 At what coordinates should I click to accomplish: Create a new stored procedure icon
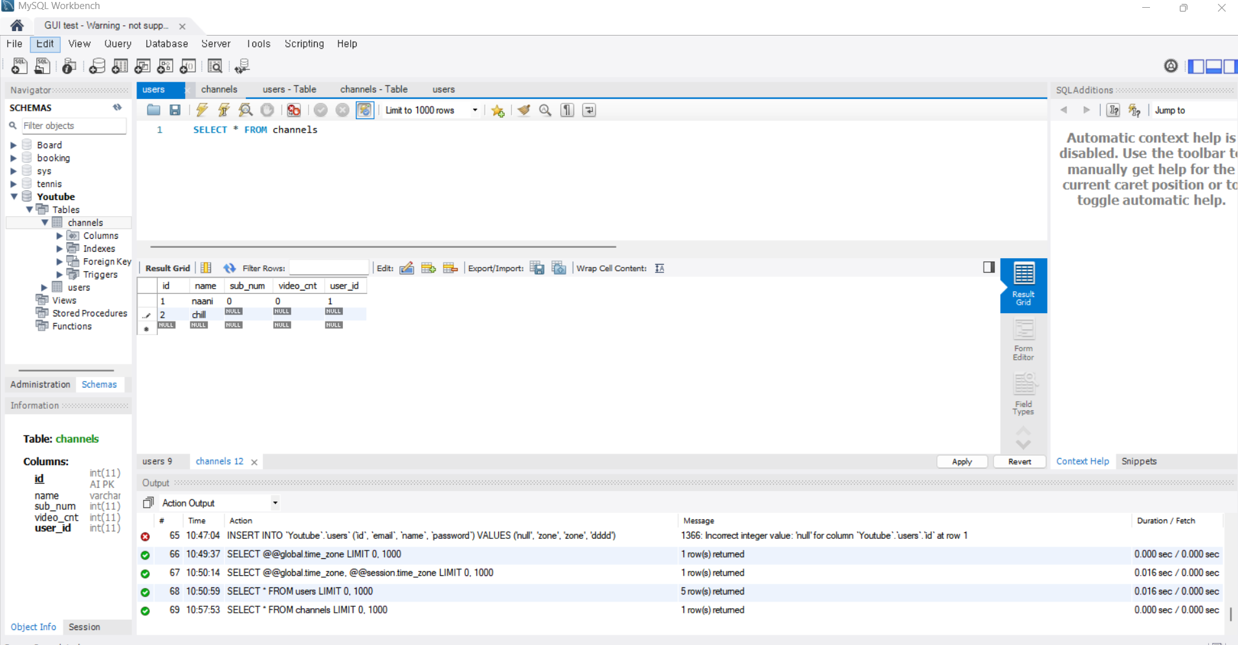[165, 66]
